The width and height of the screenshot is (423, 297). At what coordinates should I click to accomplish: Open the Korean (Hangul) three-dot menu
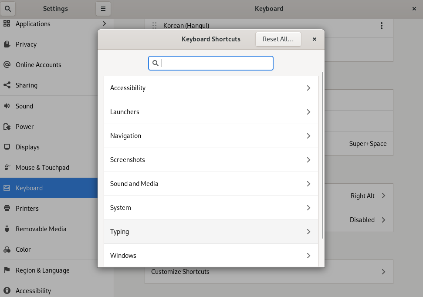(382, 26)
